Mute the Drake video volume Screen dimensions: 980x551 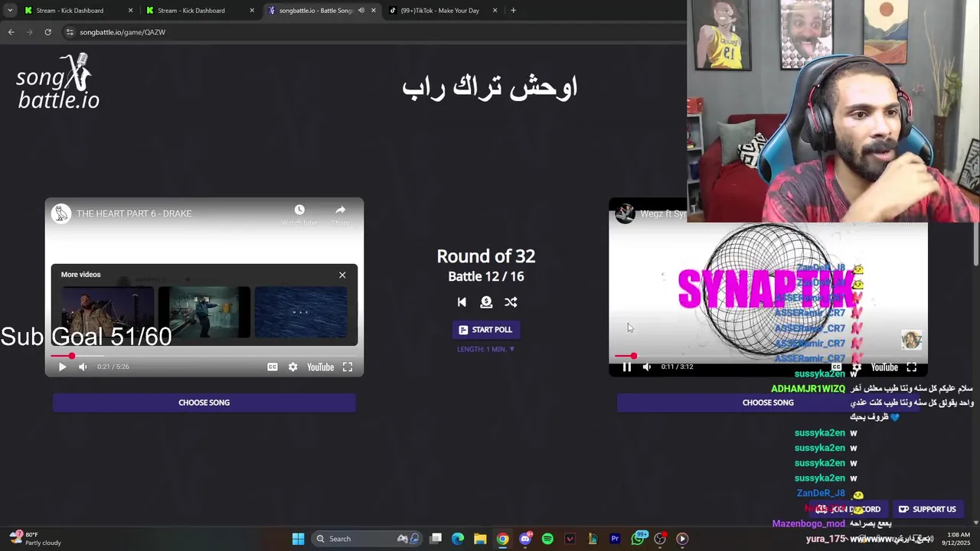pos(83,367)
